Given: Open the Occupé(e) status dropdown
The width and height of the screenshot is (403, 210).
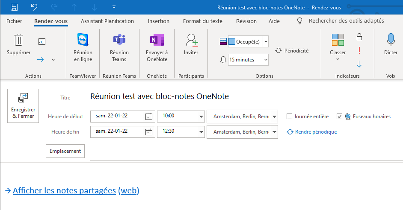Looking at the screenshot, I should [266, 41].
